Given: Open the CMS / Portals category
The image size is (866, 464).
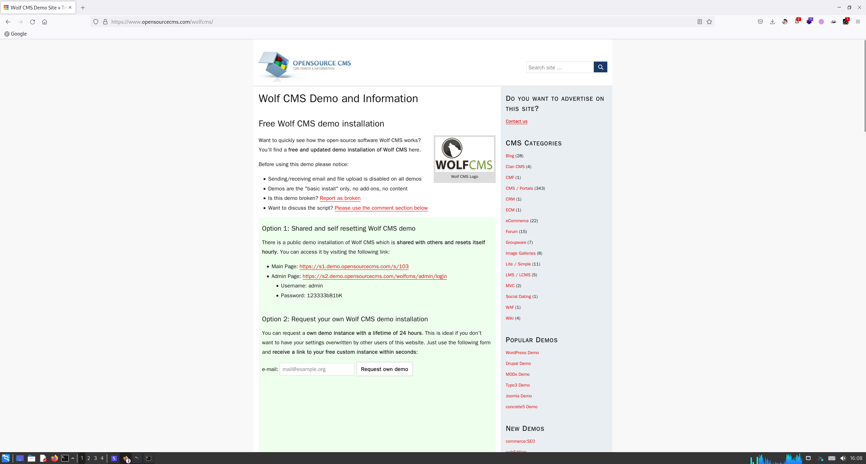Looking at the screenshot, I should pyautogui.click(x=519, y=188).
